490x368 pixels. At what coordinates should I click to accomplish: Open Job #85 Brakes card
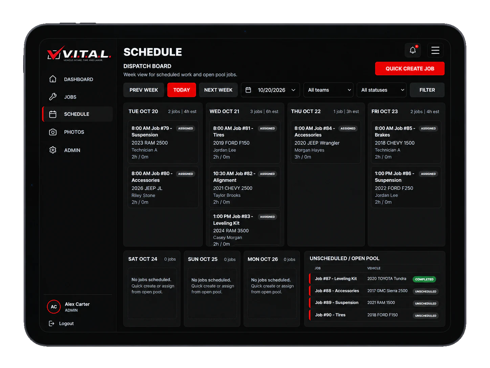click(x=406, y=142)
